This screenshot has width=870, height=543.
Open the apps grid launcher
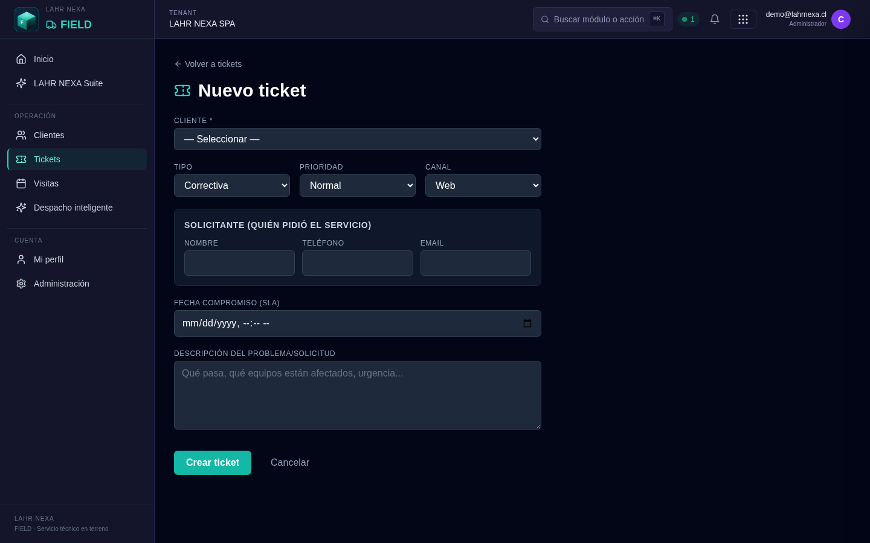pyautogui.click(x=743, y=19)
